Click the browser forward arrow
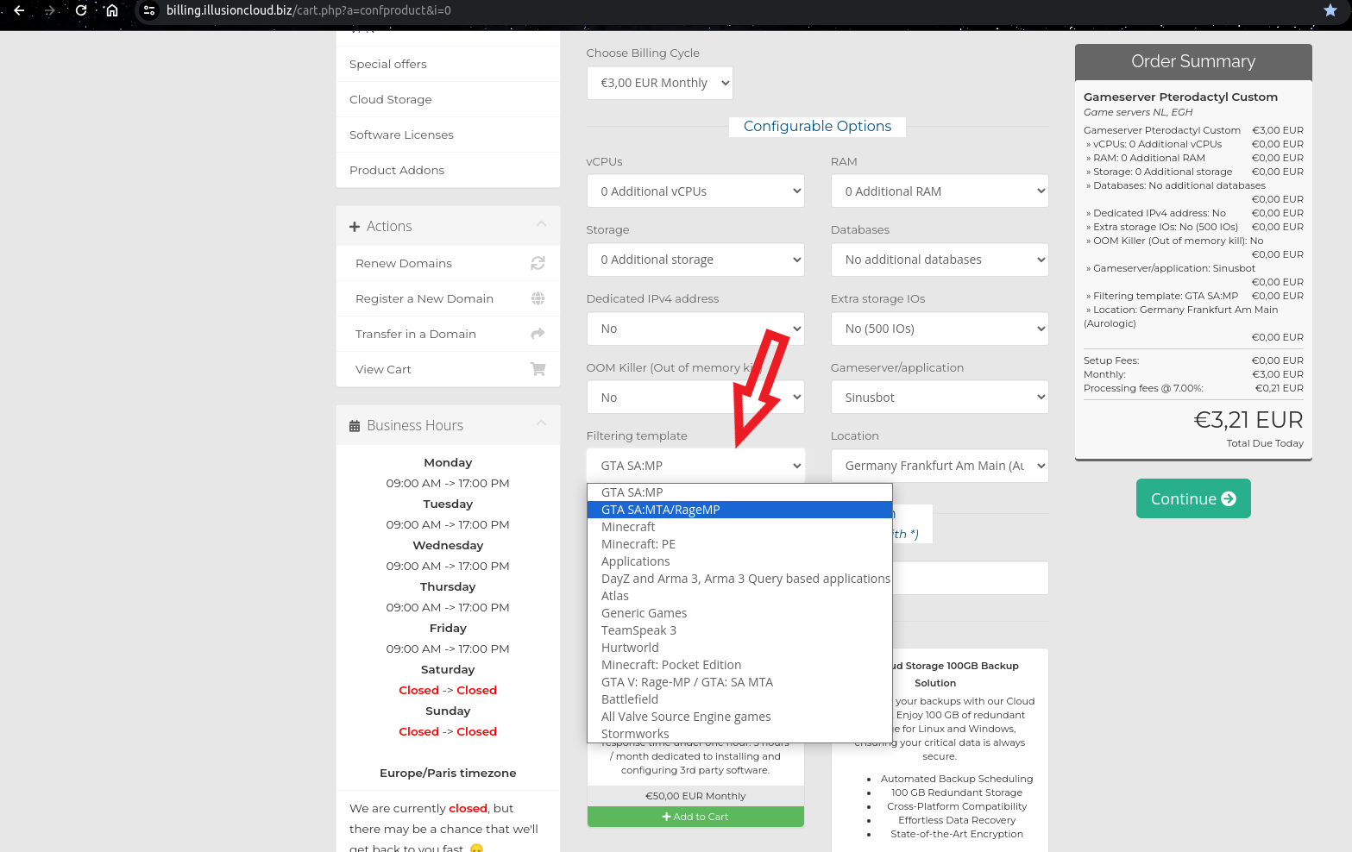The height and width of the screenshot is (852, 1352). (x=50, y=10)
